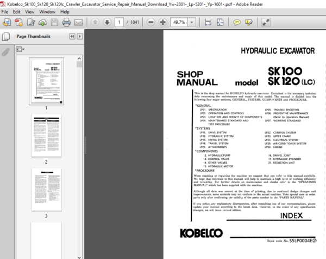
Task: Open the Attachments paperclip panel
Action: [x=6, y=53]
